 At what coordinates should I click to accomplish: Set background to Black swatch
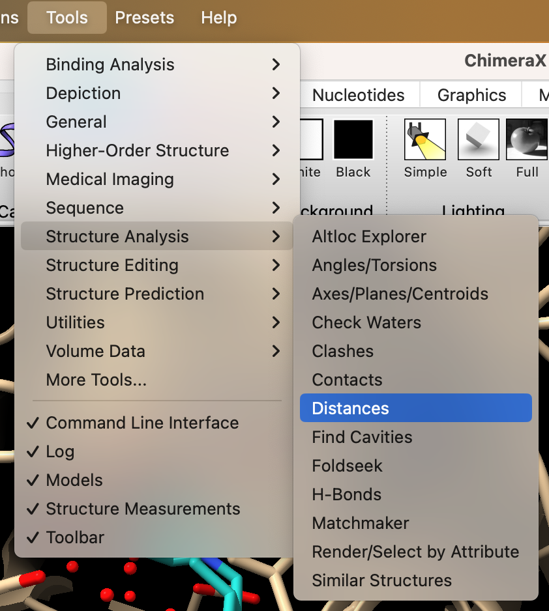pos(353,139)
